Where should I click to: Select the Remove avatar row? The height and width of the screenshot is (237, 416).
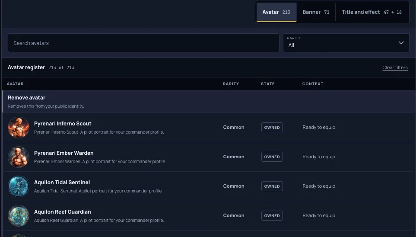[x=209, y=102]
